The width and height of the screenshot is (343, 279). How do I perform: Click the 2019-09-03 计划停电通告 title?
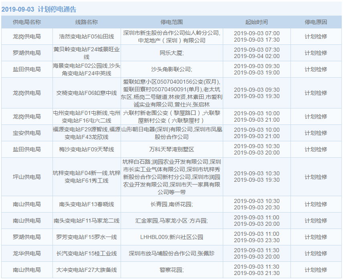tap(39, 9)
